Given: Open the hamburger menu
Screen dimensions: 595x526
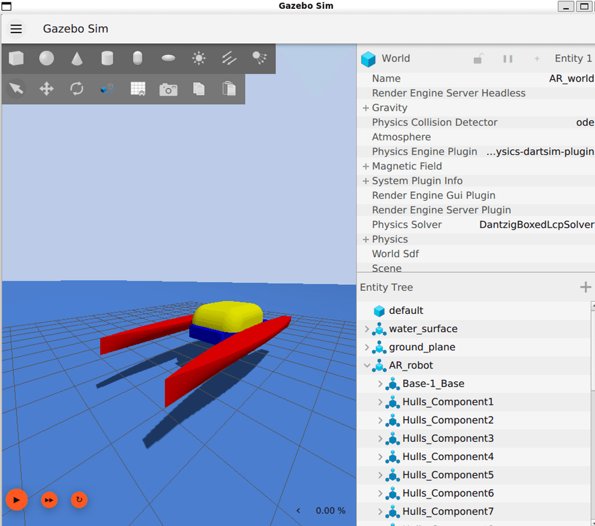Looking at the screenshot, I should coord(16,29).
